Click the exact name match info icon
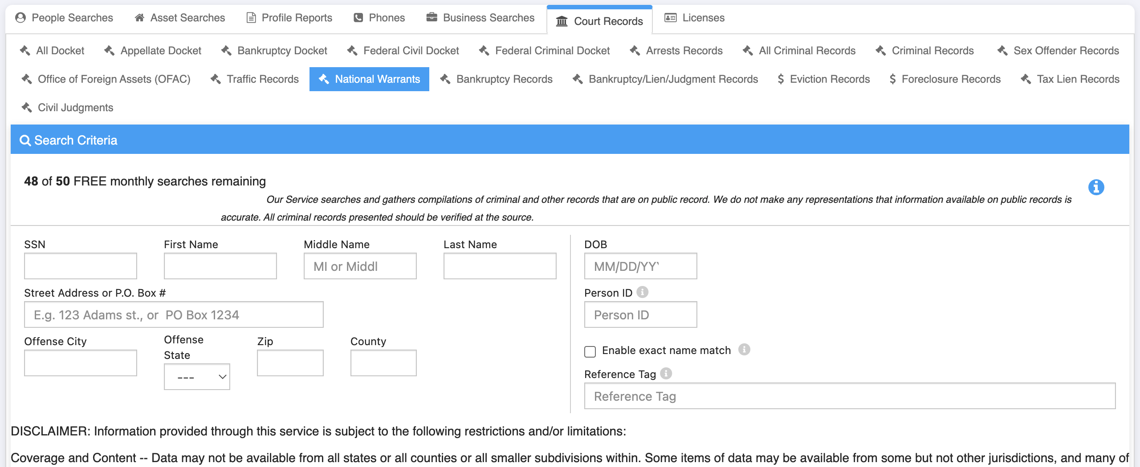This screenshot has width=1140, height=467. click(x=744, y=349)
